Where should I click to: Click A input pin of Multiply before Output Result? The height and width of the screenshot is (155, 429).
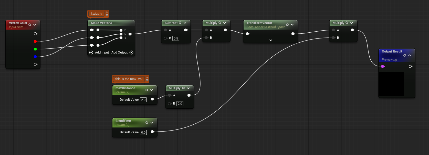333,30
